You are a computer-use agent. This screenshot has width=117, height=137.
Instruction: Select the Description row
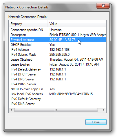click(58, 35)
